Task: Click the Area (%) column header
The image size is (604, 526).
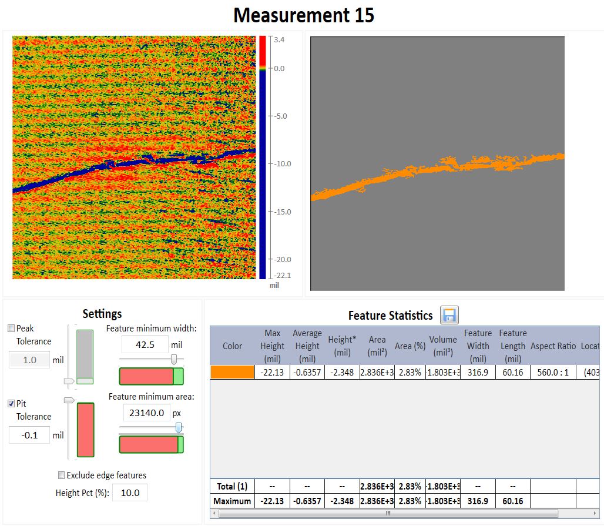Action: click(x=410, y=346)
